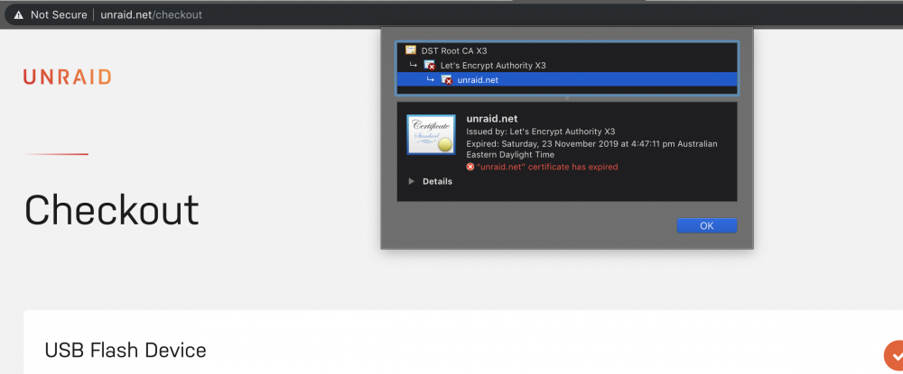903x374 pixels.
Task: Click the "certificate has expired" message
Action: point(547,168)
